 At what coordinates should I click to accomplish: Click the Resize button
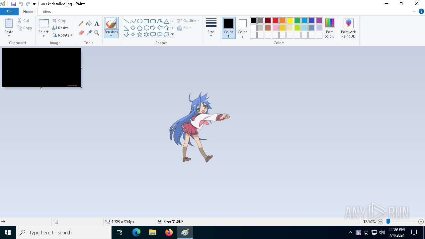click(x=60, y=28)
